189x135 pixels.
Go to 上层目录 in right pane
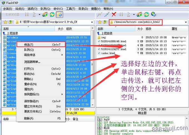pos(105,33)
